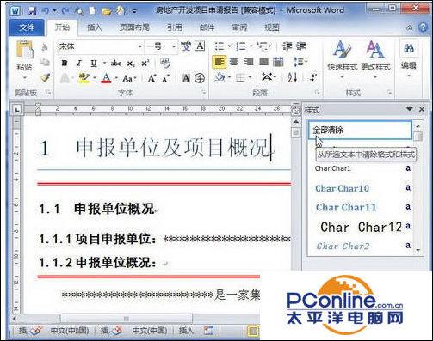Click the Justify alignment icon
Image resolution: width=433 pixels, height=341 pixels.
pyautogui.click(x=263, y=62)
